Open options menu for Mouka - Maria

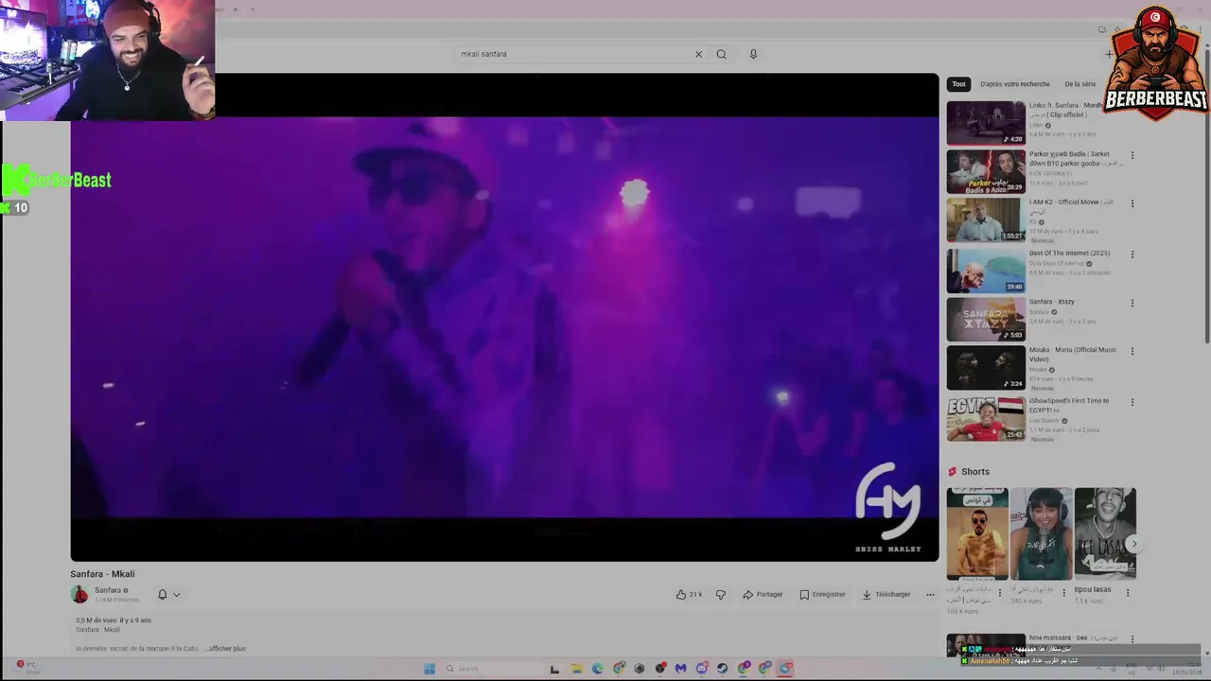(x=1132, y=351)
